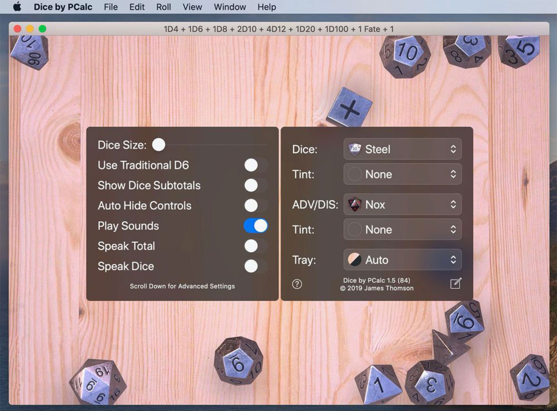Open the first Tint dropdown under Dice
This screenshot has width=557, height=411.
tap(402, 174)
